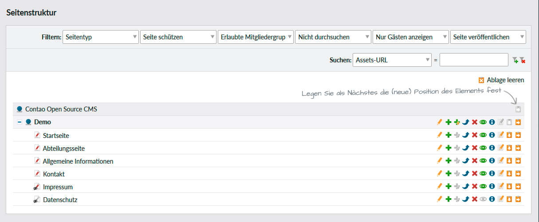Paste into the Datenschutz page (right arrow)

[518, 200]
